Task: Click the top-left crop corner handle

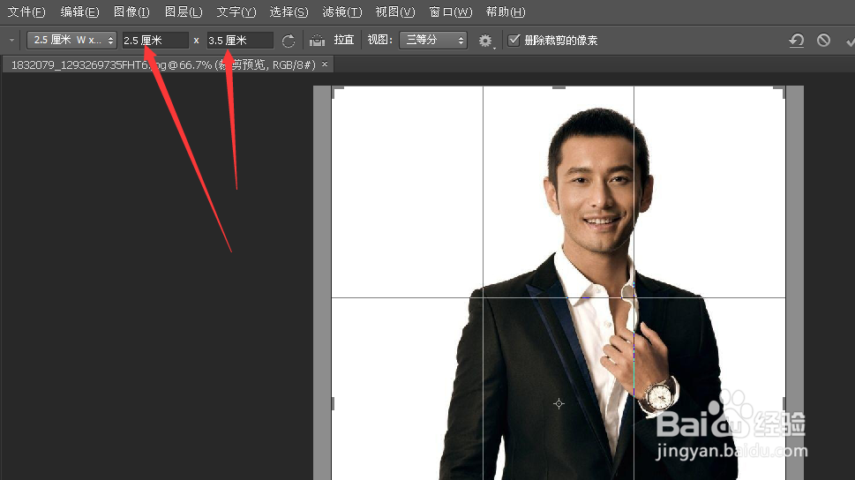Action: point(337,92)
